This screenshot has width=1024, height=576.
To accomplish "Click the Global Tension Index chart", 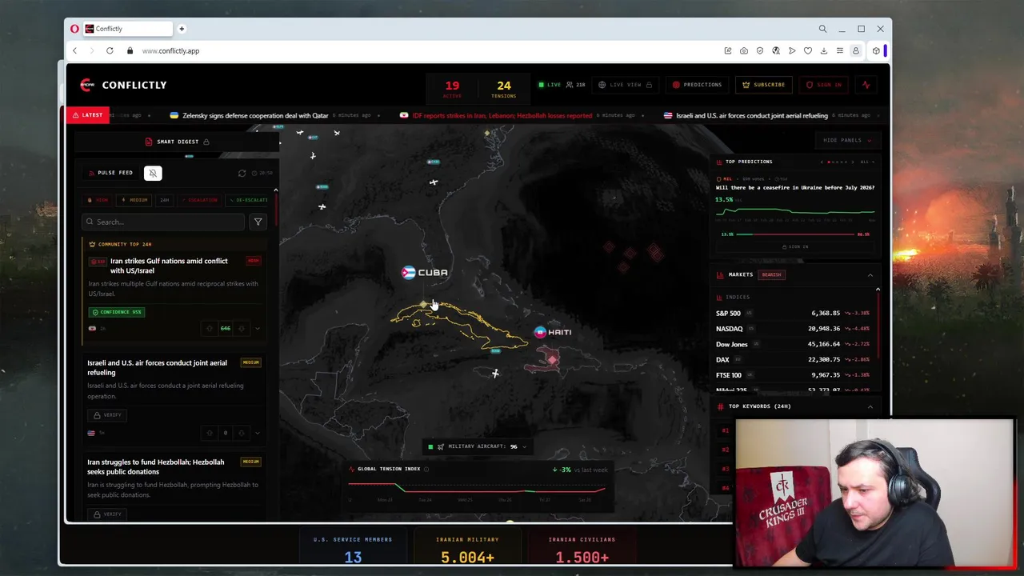I will click(x=478, y=488).
